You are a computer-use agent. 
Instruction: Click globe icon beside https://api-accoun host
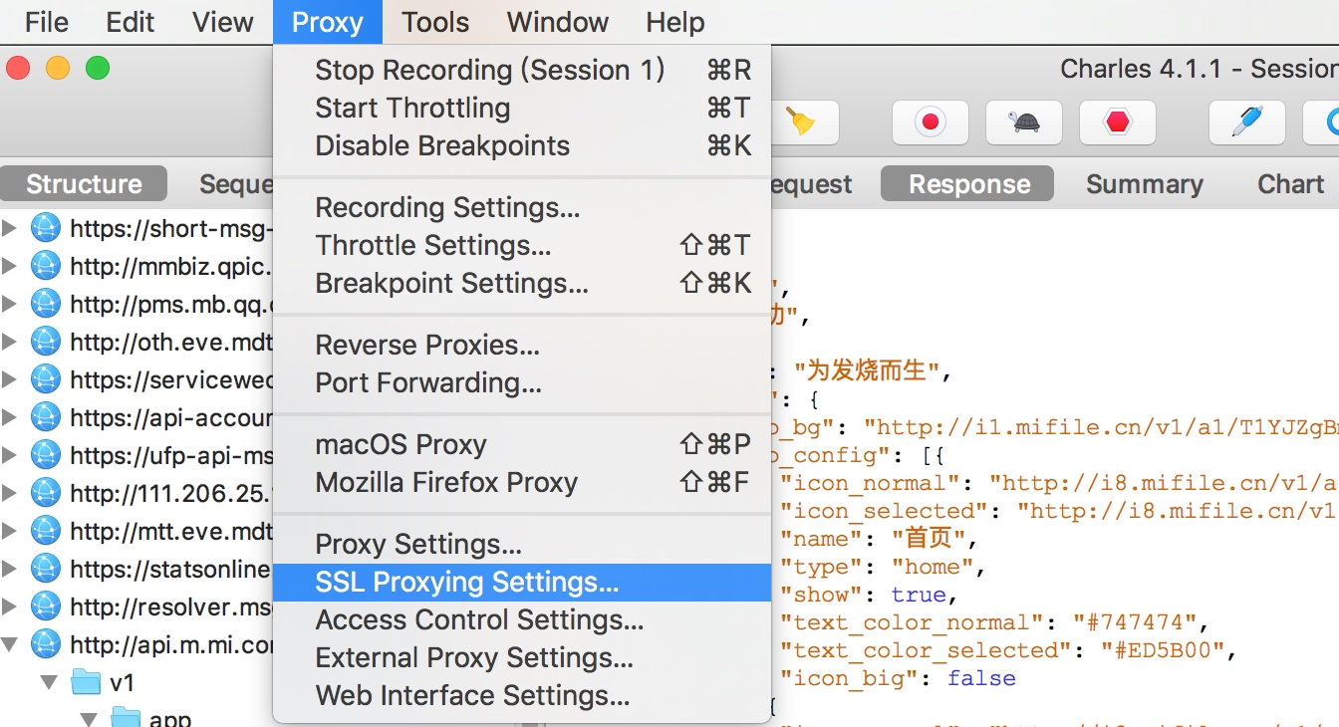(46, 417)
